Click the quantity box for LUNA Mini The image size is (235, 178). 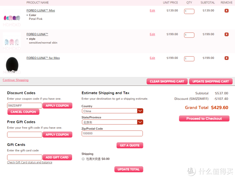pyautogui.click(x=189, y=11)
